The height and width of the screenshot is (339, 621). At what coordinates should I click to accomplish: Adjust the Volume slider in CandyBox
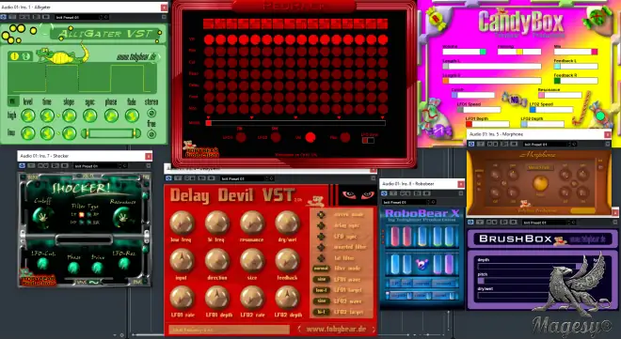[x=464, y=52]
